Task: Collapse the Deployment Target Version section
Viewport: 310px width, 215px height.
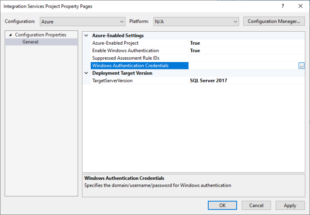Action: 86,73
